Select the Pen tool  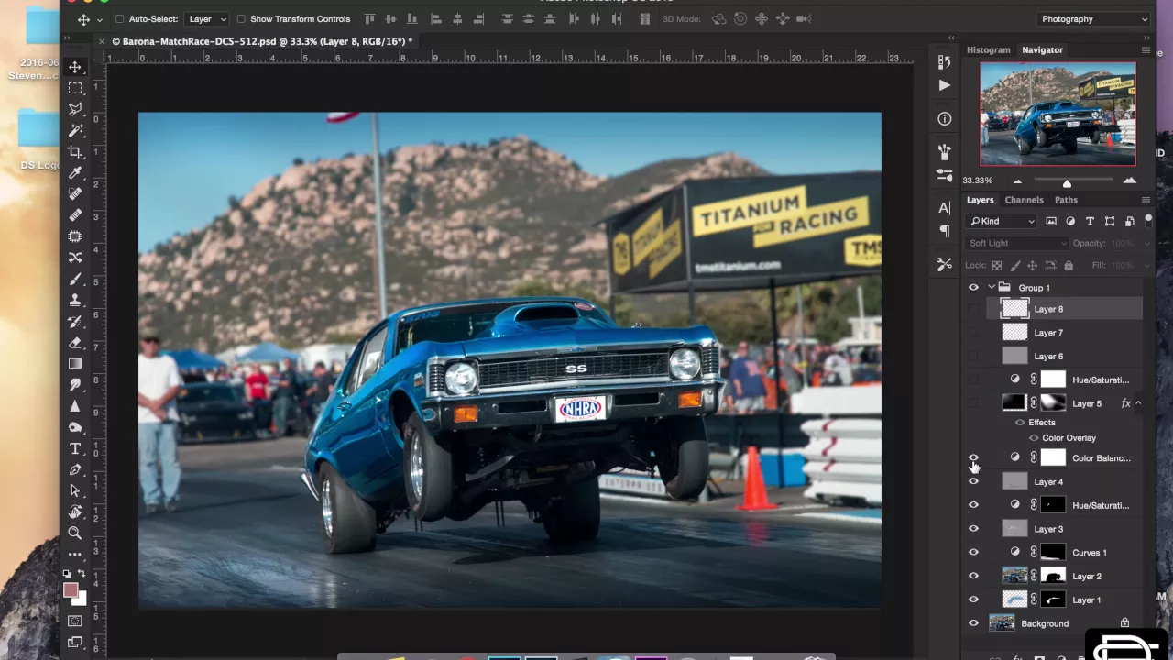75,469
